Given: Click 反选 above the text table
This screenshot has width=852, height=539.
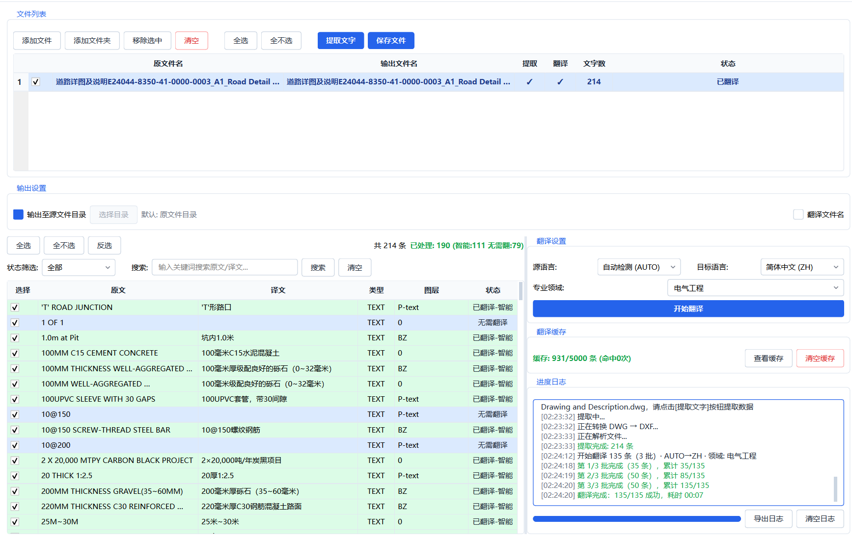Looking at the screenshot, I should pos(104,245).
